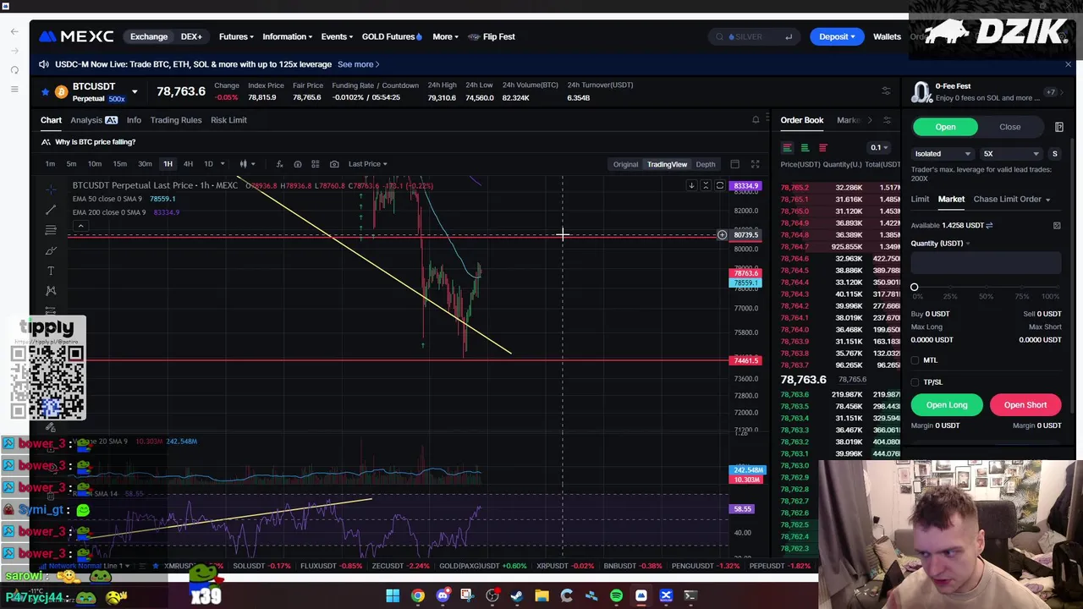
Task: Click See more on USDC-M announcement
Action: (x=358, y=64)
